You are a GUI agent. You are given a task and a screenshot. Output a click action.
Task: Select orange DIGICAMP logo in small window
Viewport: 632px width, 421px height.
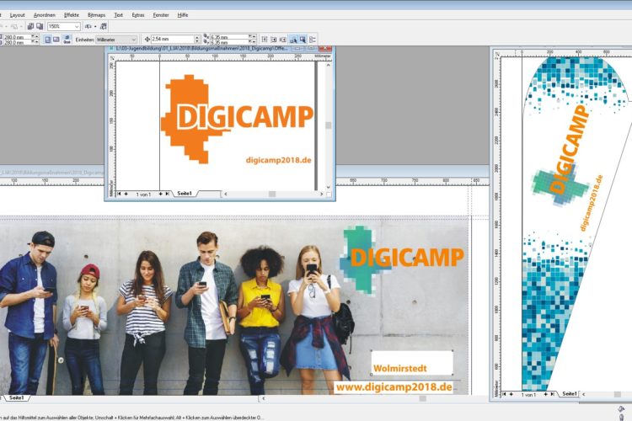click(237, 119)
